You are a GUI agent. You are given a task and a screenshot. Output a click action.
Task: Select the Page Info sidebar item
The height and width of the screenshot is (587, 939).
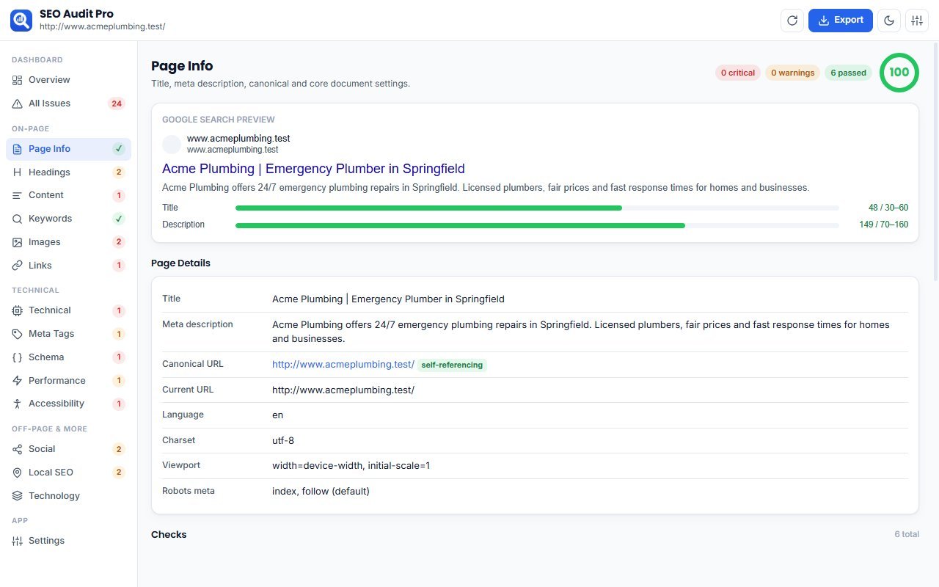[x=69, y=149]
